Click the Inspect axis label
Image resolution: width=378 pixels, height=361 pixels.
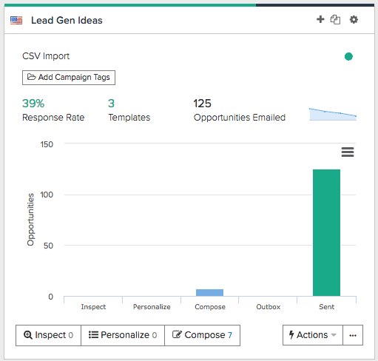93,307
